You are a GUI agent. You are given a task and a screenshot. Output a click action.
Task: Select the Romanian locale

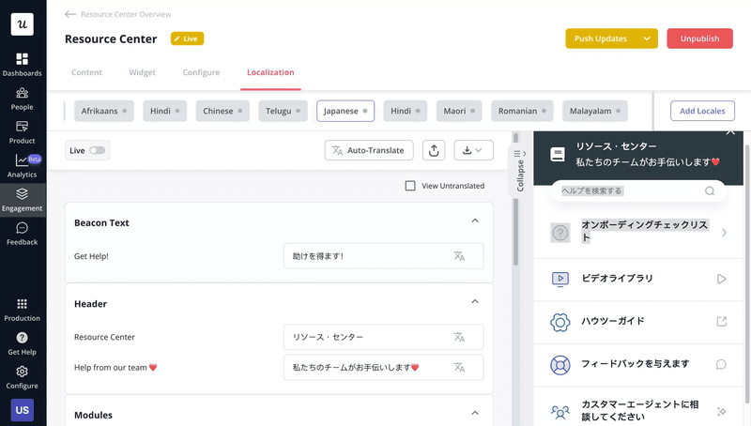[522, 111]
